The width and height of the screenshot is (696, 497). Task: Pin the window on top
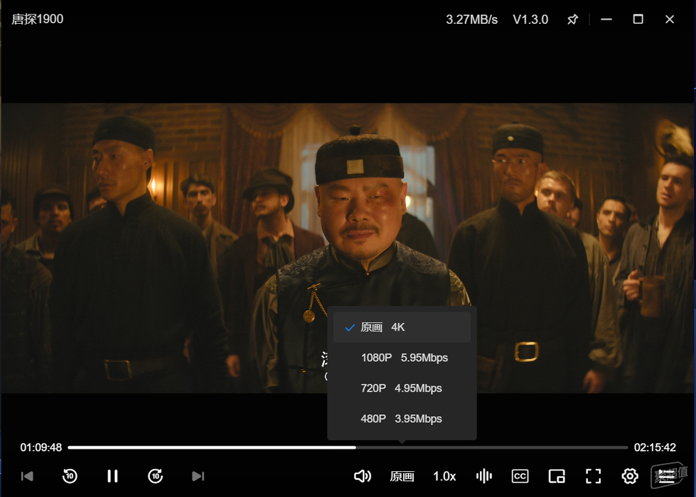pos(572,20)
